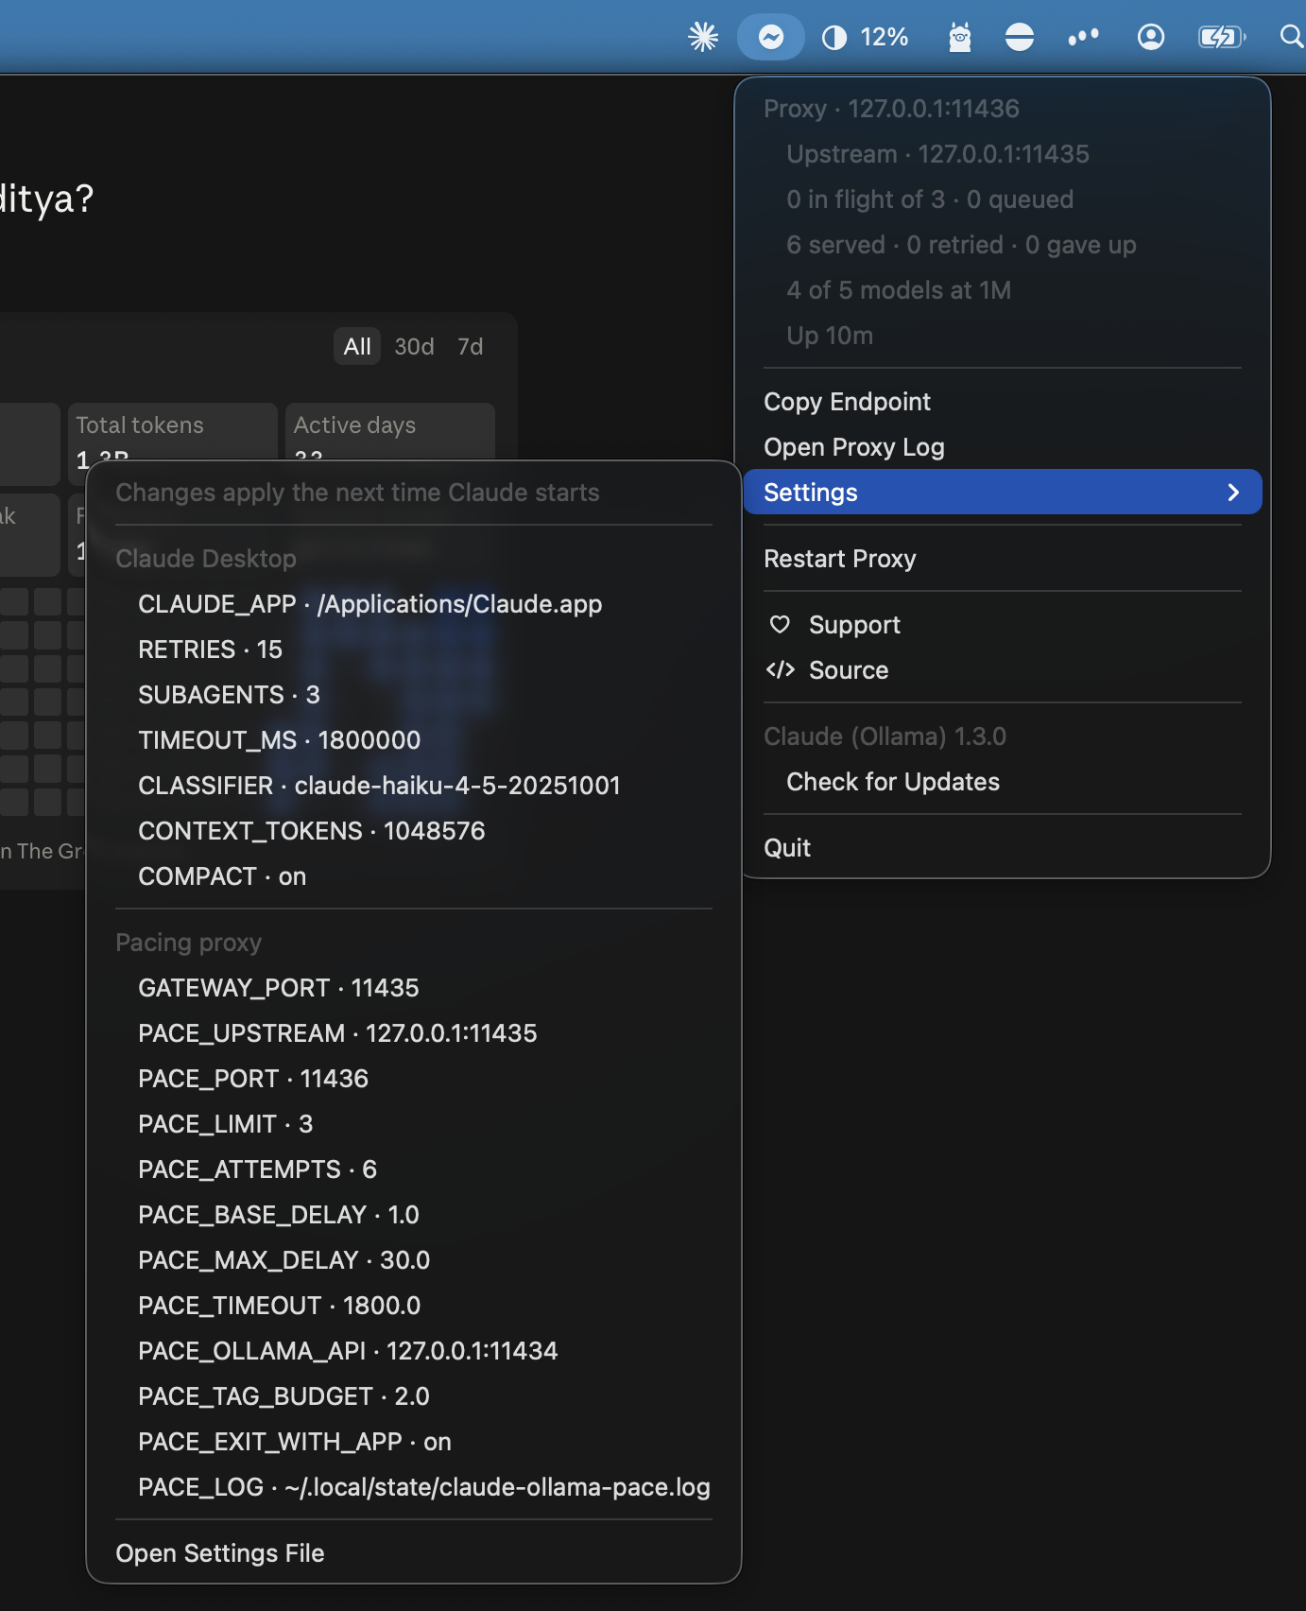Select Open Proxy Log
Viewport: 1306px width, 1611px height.
[1003, 446]
